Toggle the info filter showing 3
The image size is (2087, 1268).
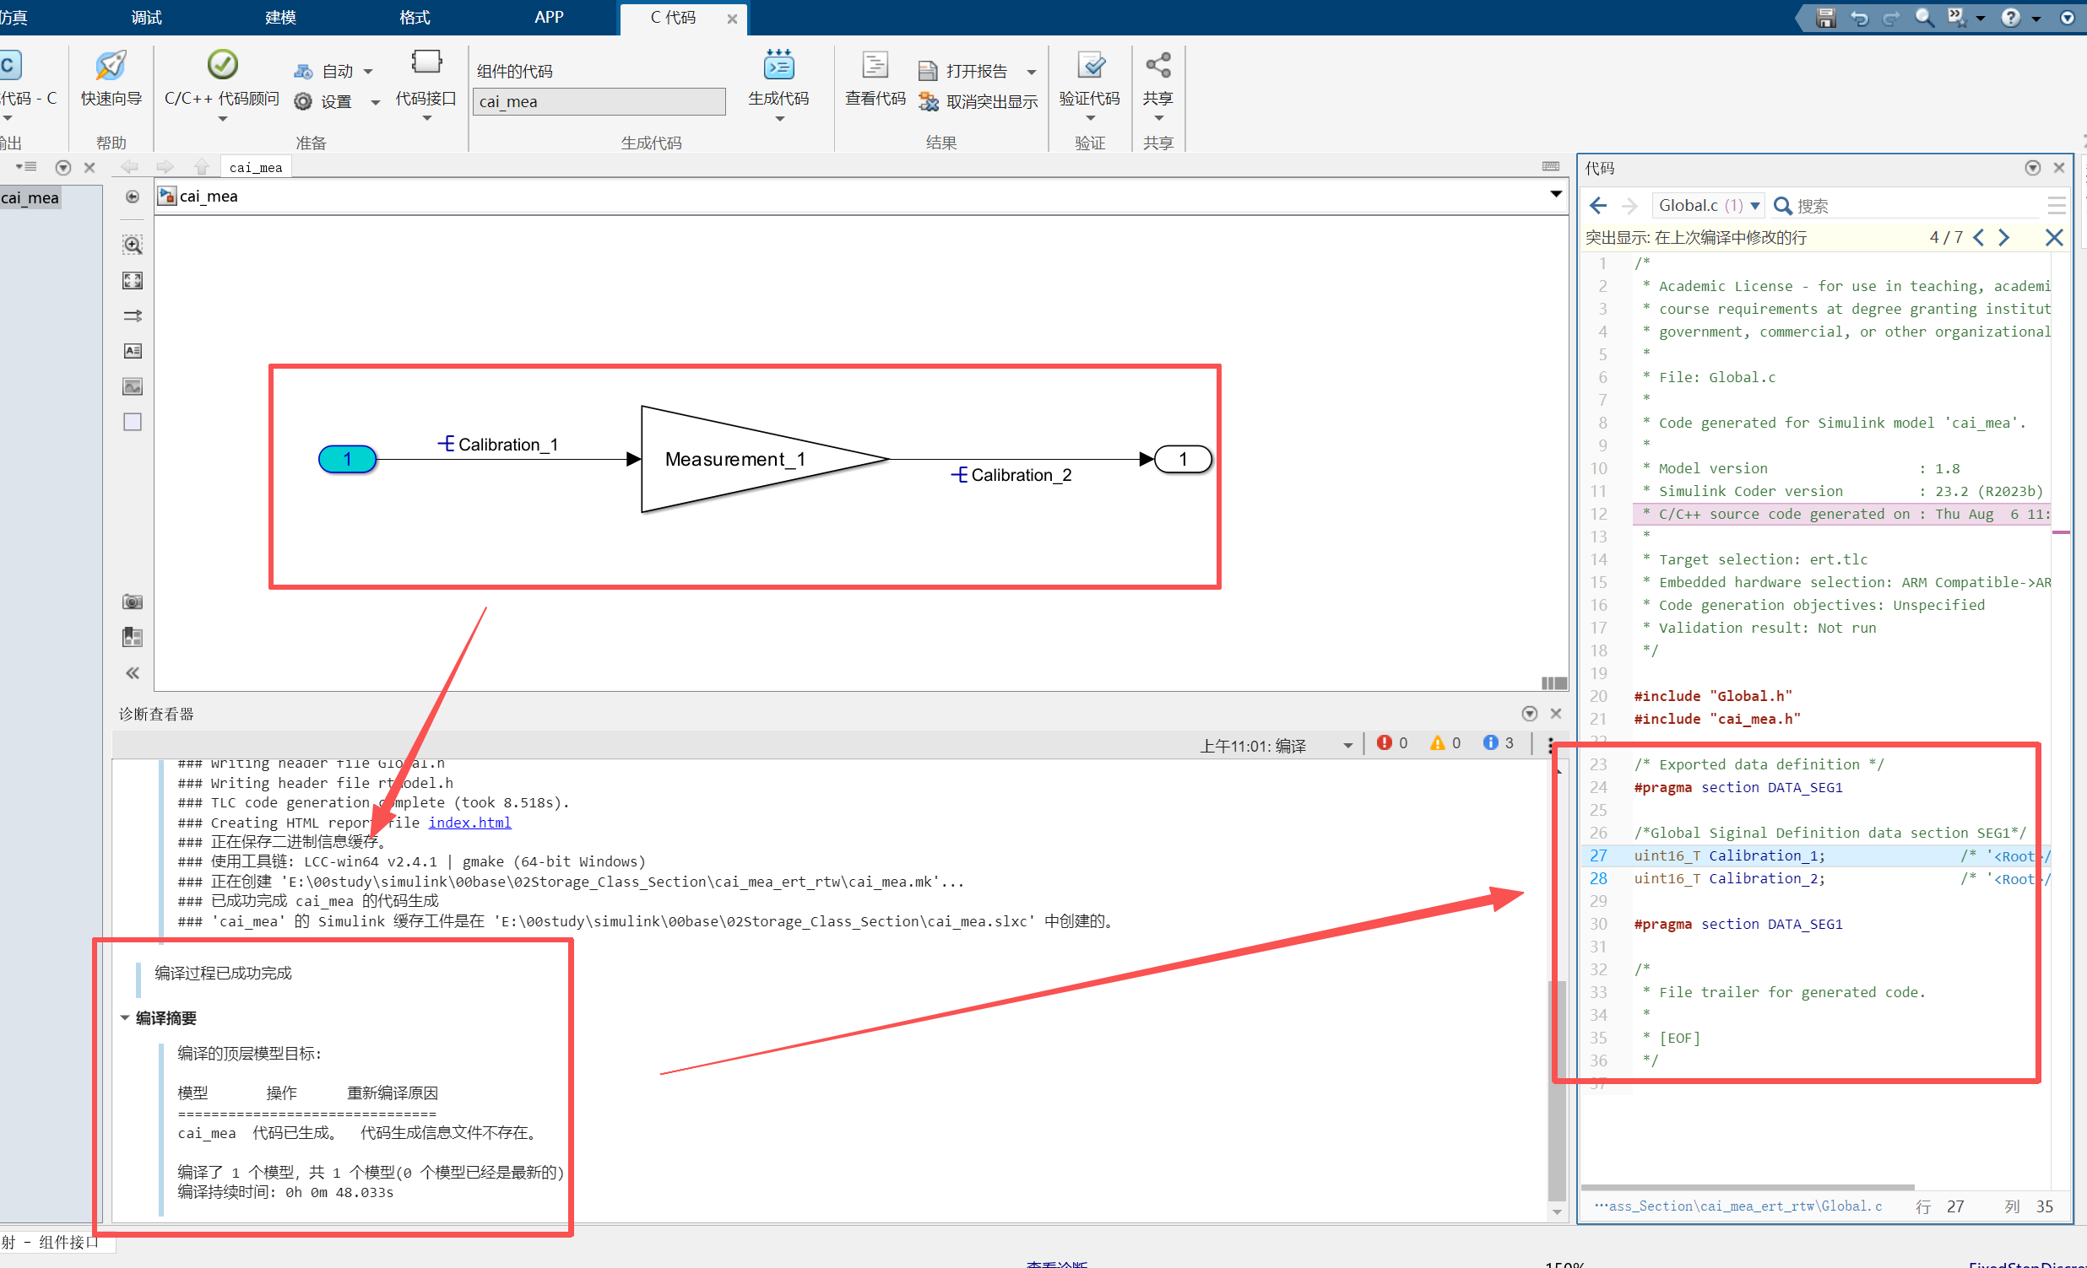(1499, 742)
